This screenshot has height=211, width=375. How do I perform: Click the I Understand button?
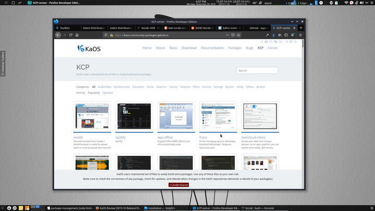[179, 185]
